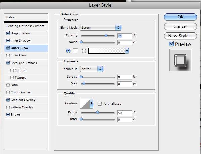Enable the Texture sub-option checkbox

point(12,78)
